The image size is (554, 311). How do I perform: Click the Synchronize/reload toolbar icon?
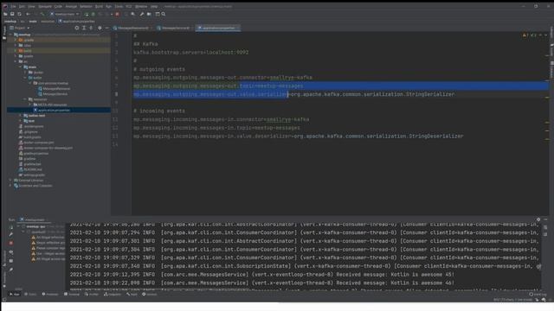(19, 14)
